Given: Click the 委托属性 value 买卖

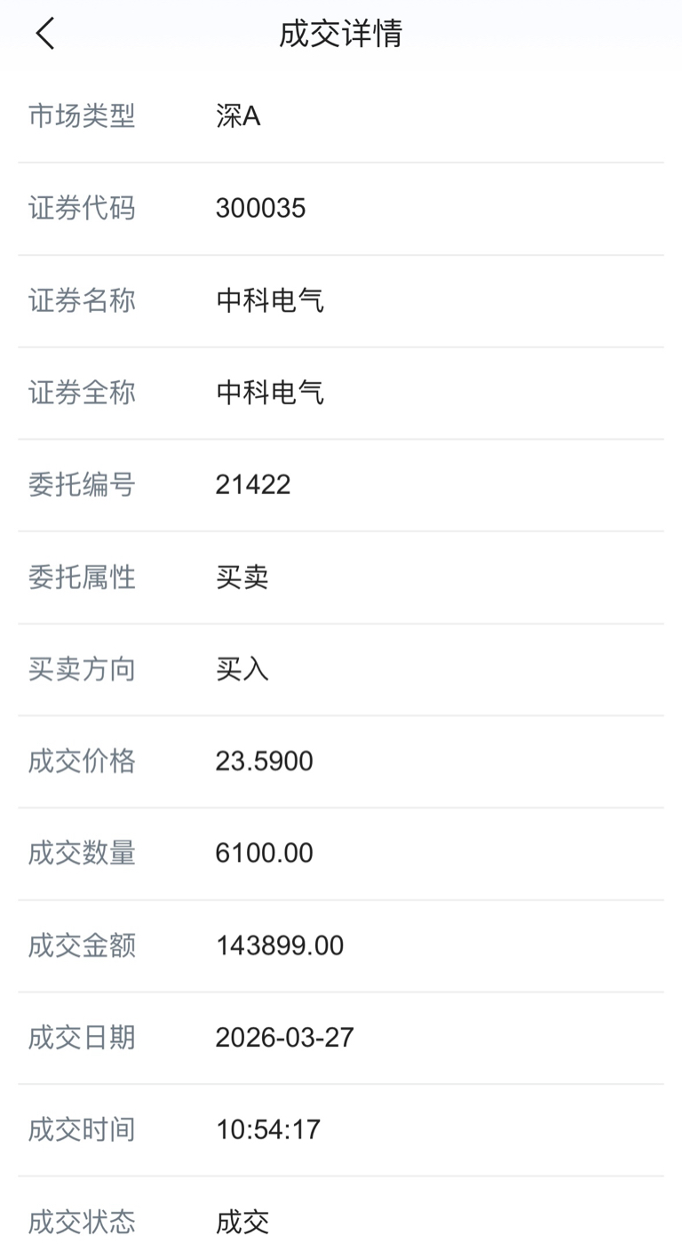Looking at the screenshot, I should point(242,577).
